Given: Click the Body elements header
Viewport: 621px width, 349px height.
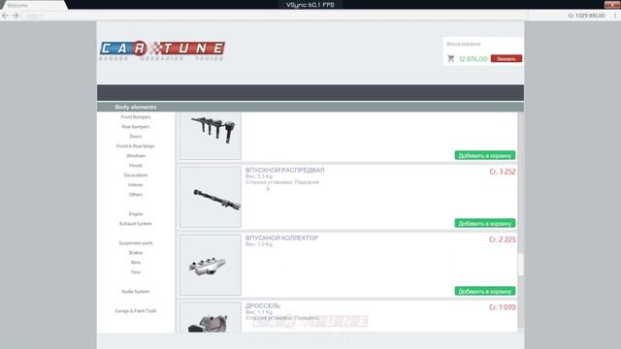Looking at the screenshot, I should [x=136, y=107].
